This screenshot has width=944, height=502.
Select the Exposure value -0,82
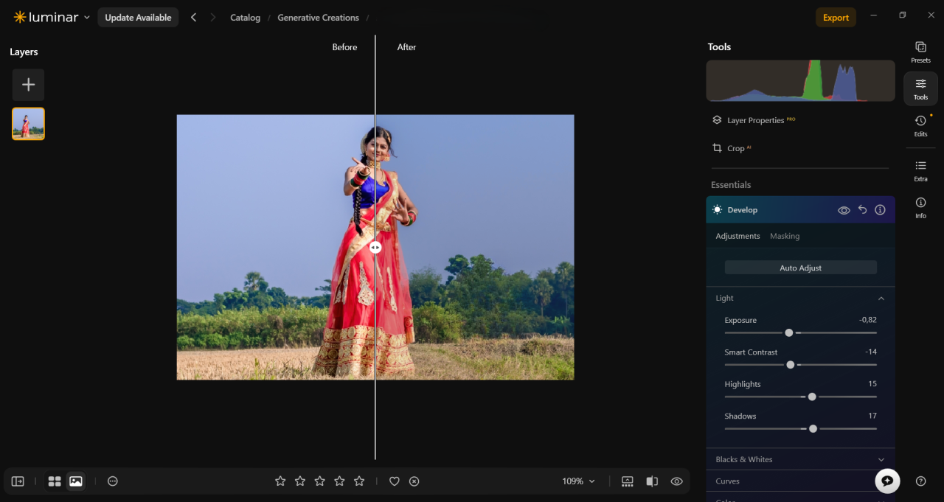click(867, 320)
